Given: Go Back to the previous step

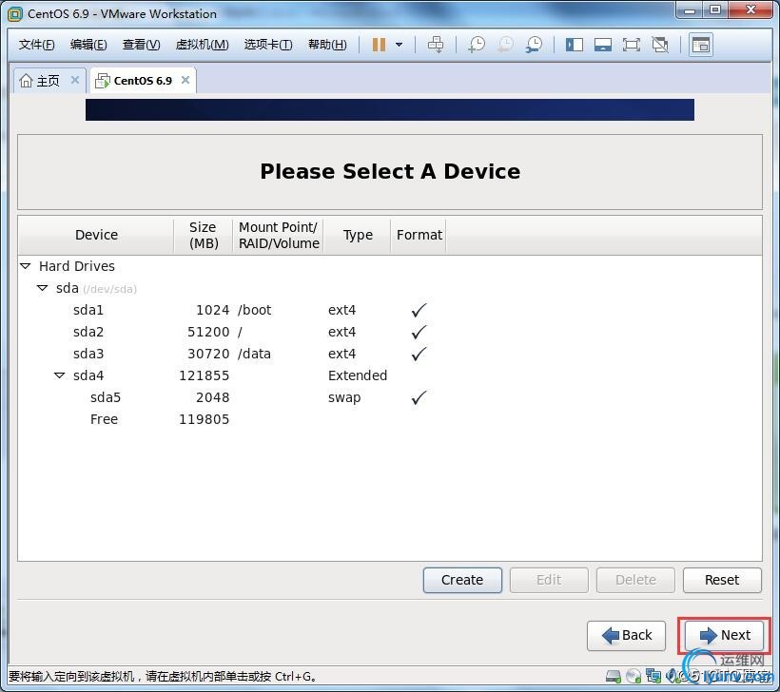Looking at the screenshot, I should tap(626, 635).
